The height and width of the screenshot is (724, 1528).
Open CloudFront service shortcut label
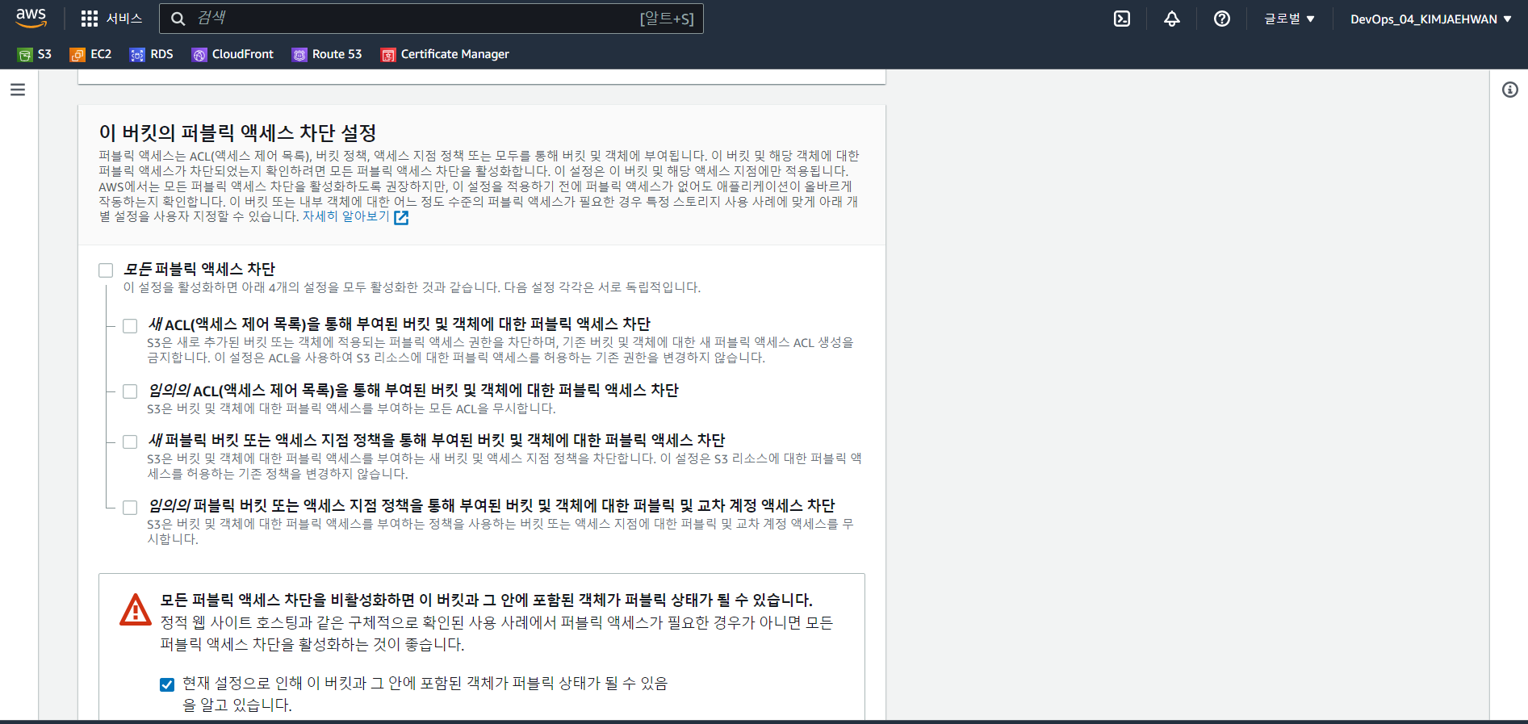point(243,54)
